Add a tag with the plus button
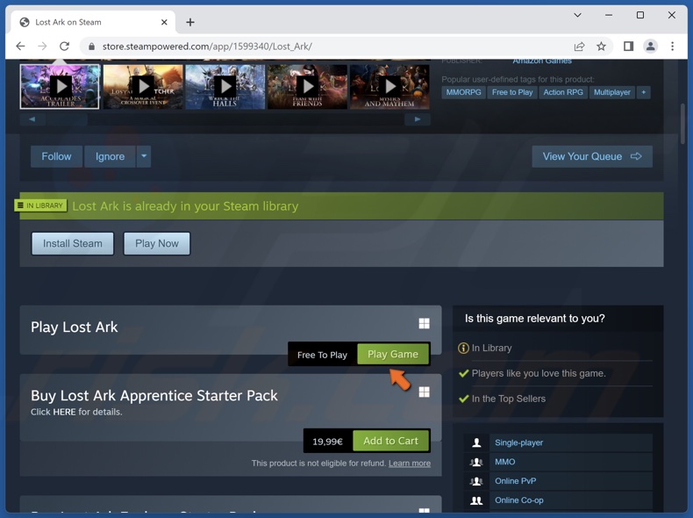The width and height of the screenshot is (693, 518). click(644, 92)
